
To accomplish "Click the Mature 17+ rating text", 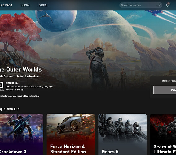I will click(12, 83).
